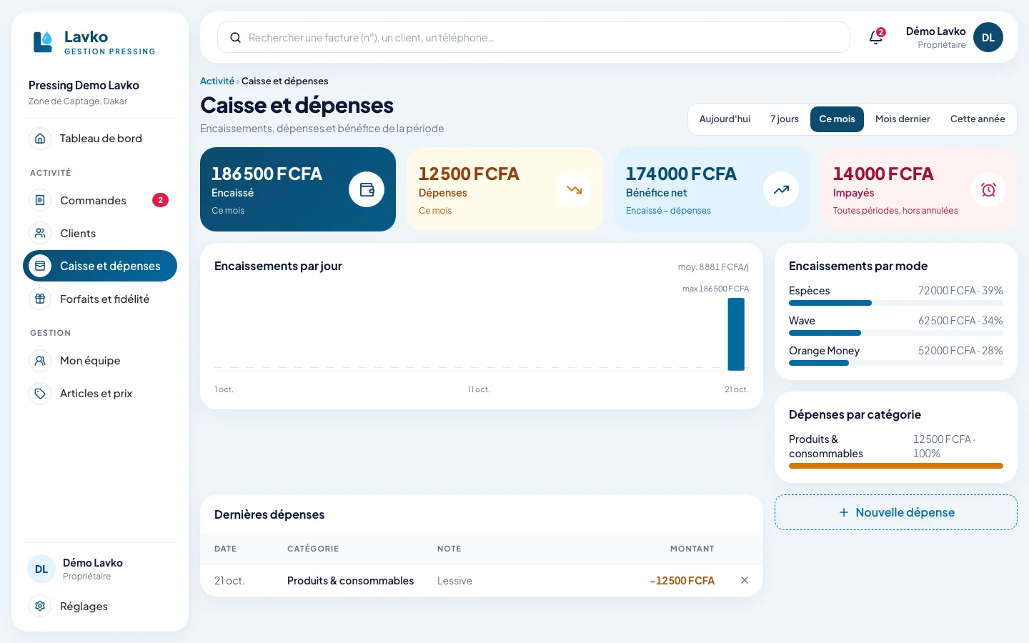Click the wallet icon on Encaissé card
This screenshot has height=643, width=1029.
[367, 189]
